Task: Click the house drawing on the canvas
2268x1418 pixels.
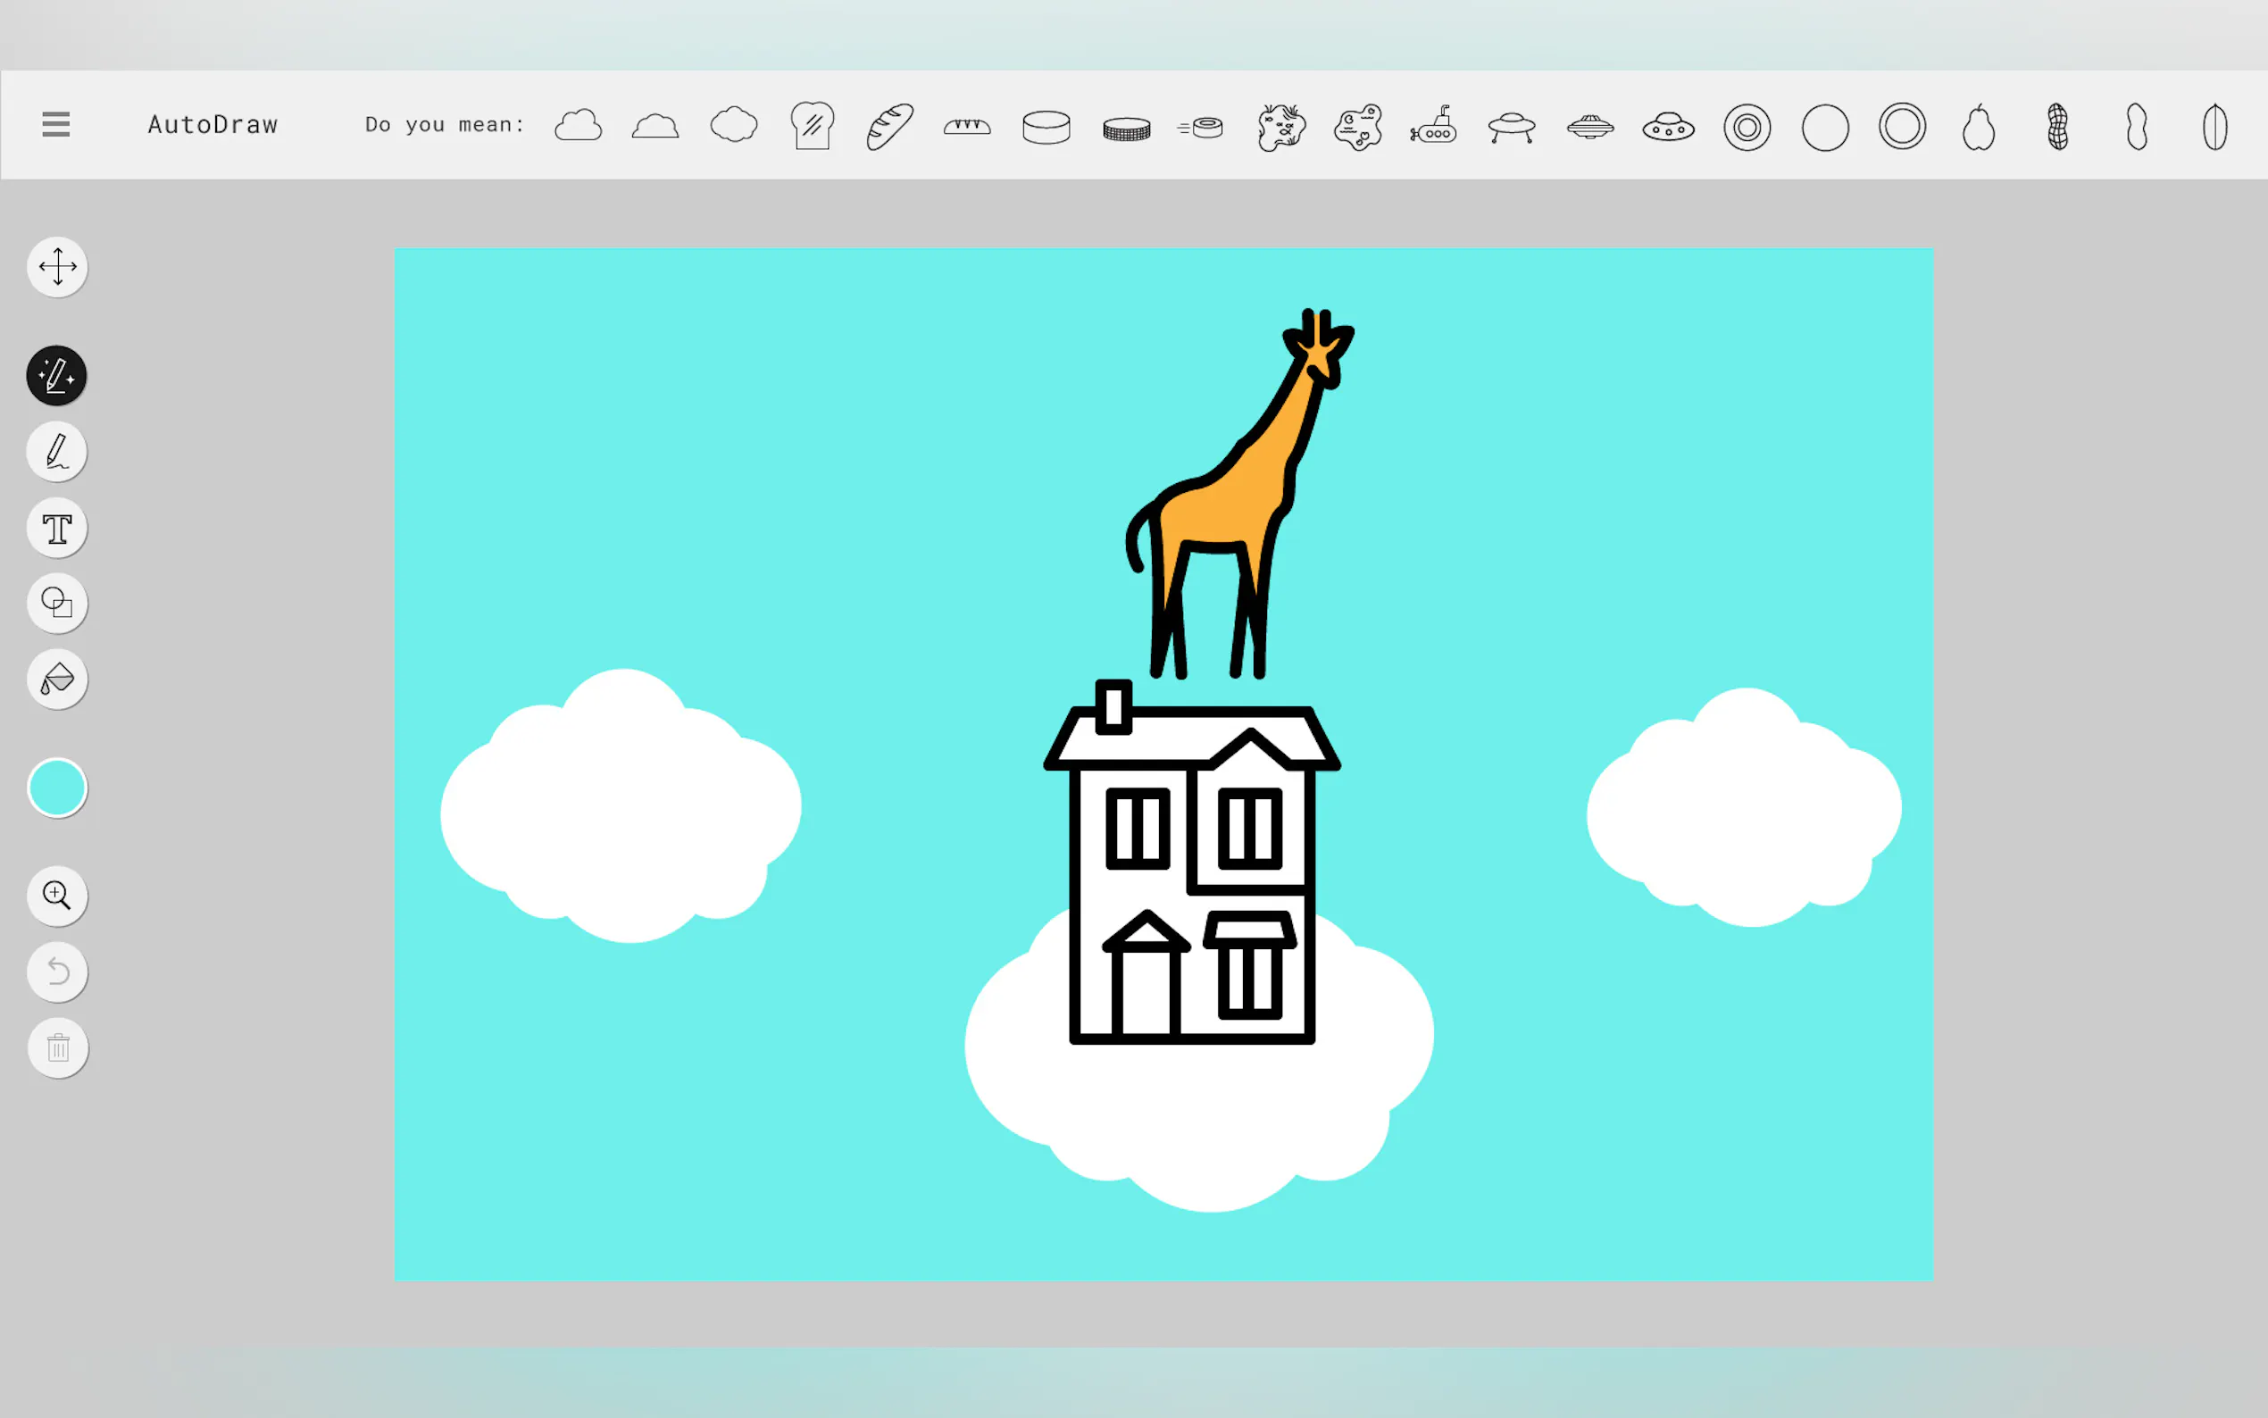Action: (x=1191, y=872)
